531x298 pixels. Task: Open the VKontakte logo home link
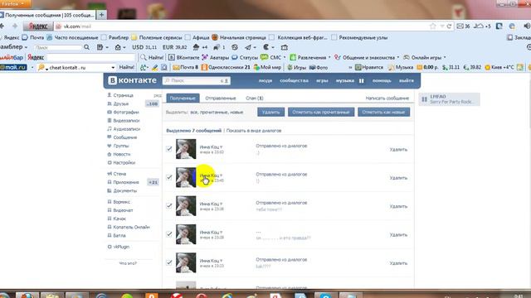click(132, 80)
